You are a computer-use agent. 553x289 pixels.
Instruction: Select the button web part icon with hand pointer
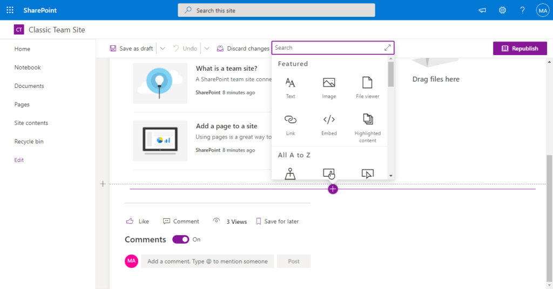click(329, 174)
